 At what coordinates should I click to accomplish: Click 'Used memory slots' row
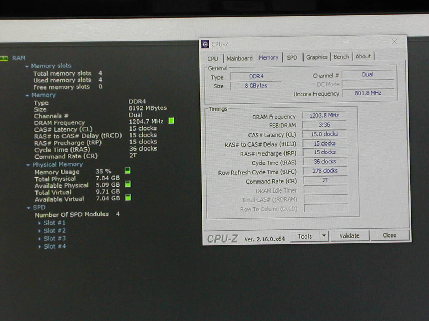(x=68, y=80)
